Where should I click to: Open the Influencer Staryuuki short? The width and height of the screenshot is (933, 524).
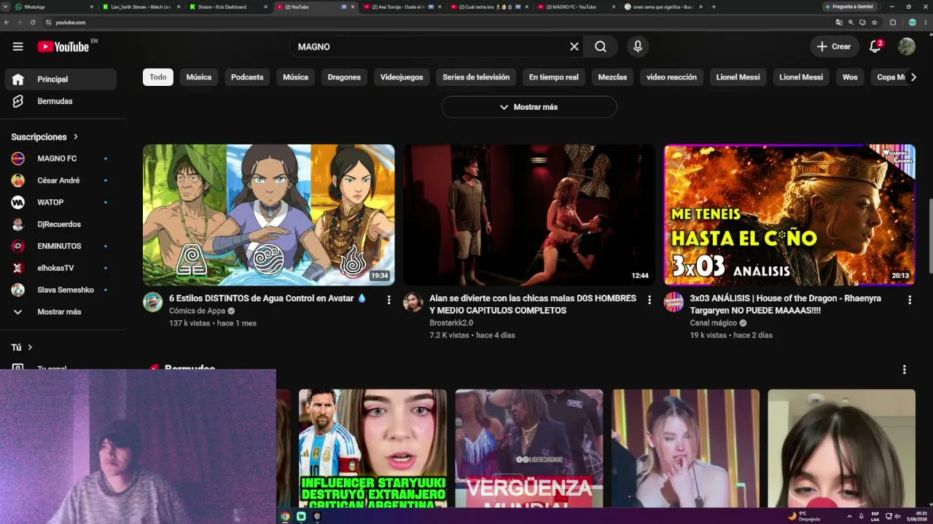(x=372, y=448)
